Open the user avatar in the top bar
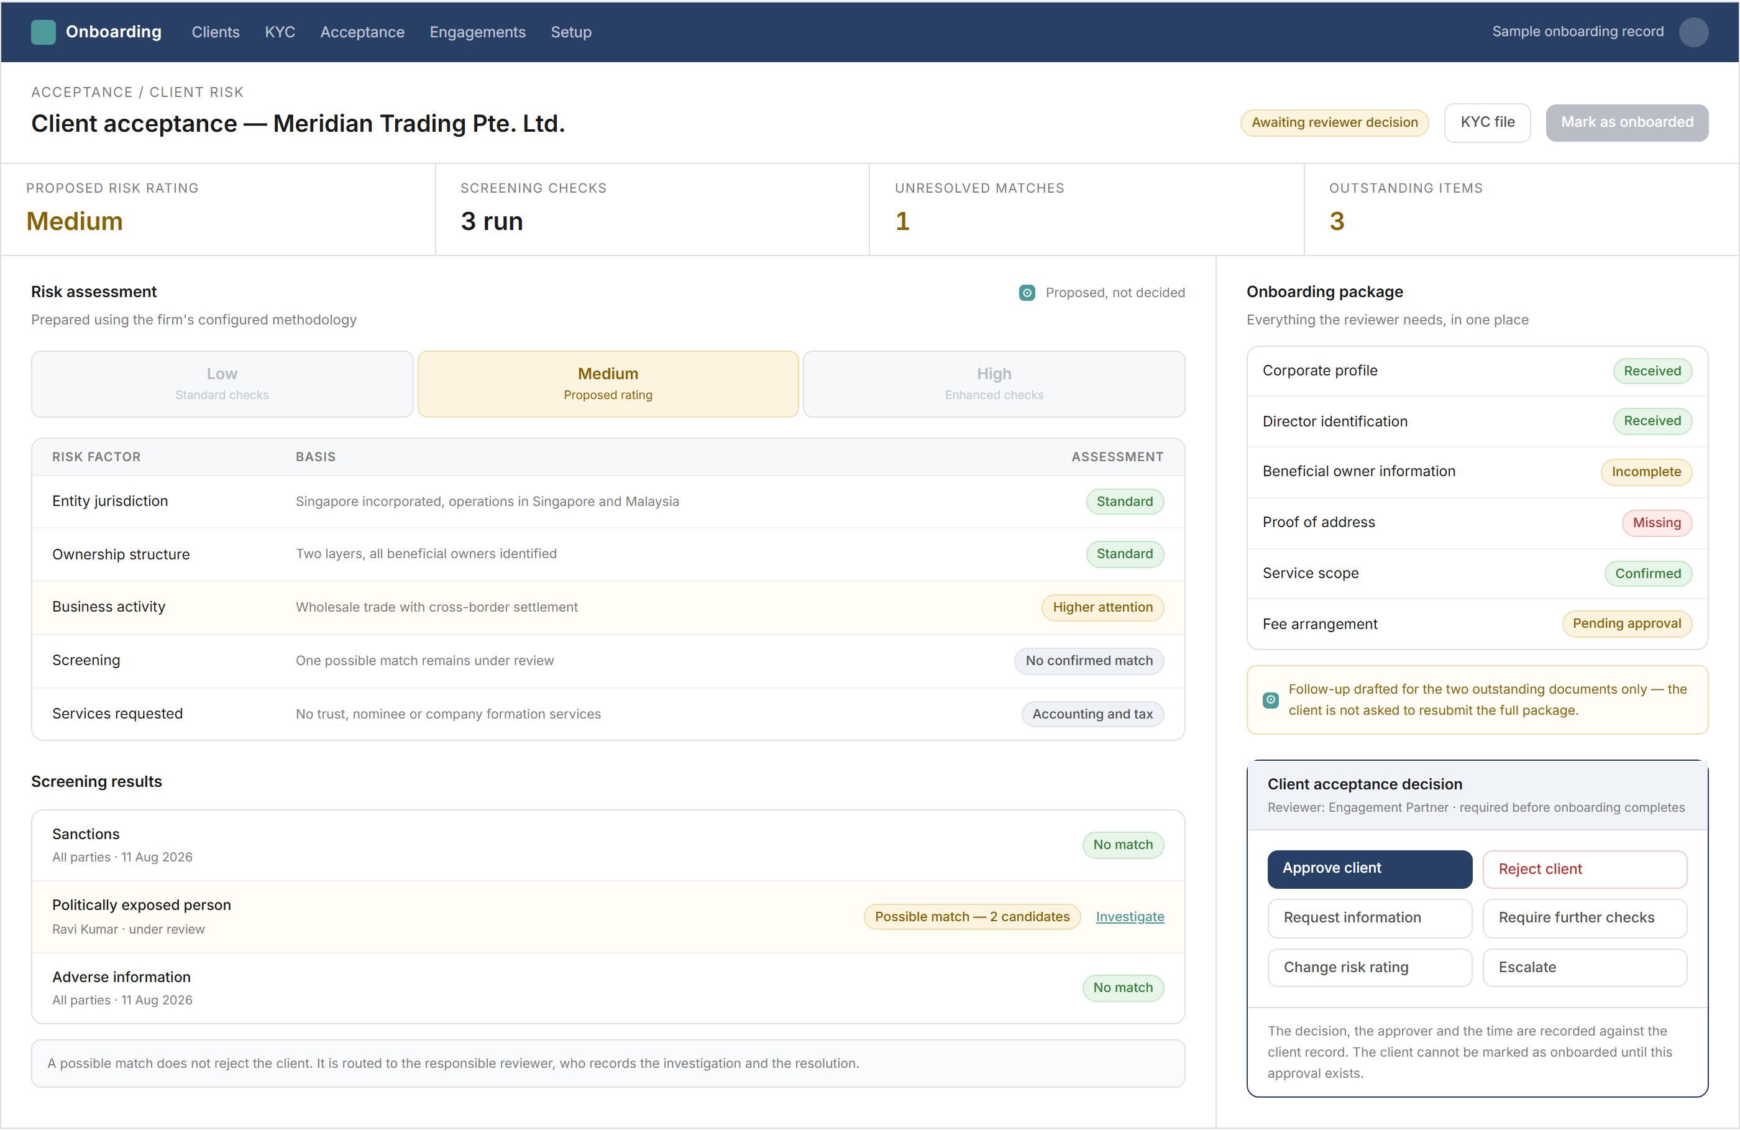 1693,32
